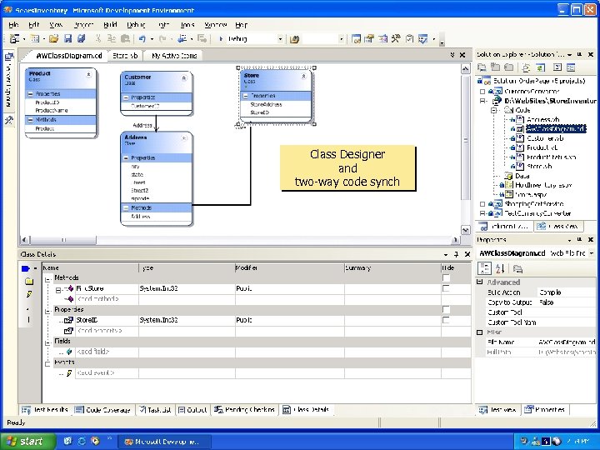This screenshot has height=450, width=600.
Task: Click the Start Debugging play icon
Action: (221, 38)
